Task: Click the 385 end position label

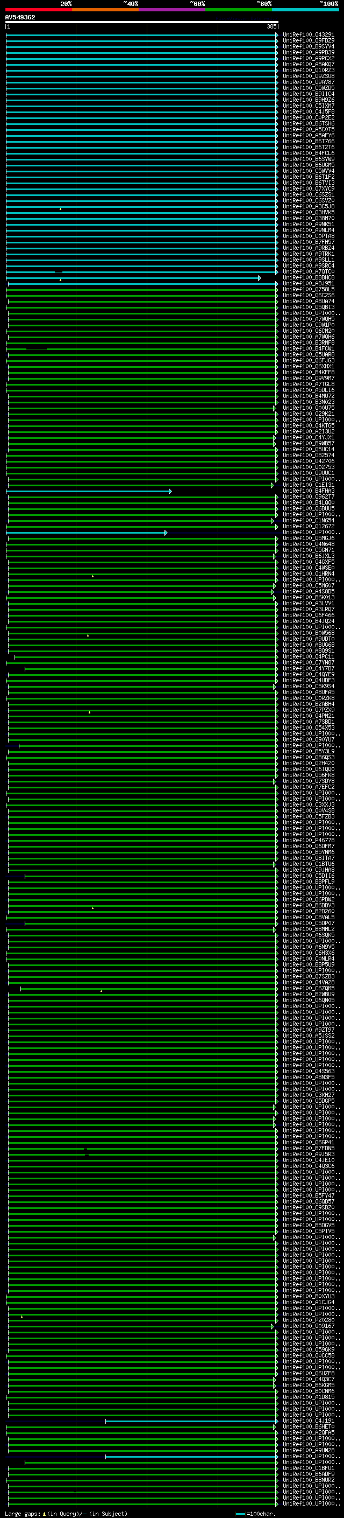Action: pyautogui.click(x=271, y=26)
